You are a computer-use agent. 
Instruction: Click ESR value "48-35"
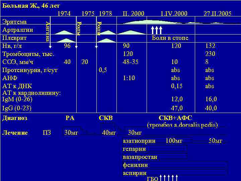click(x=131, y=62)
